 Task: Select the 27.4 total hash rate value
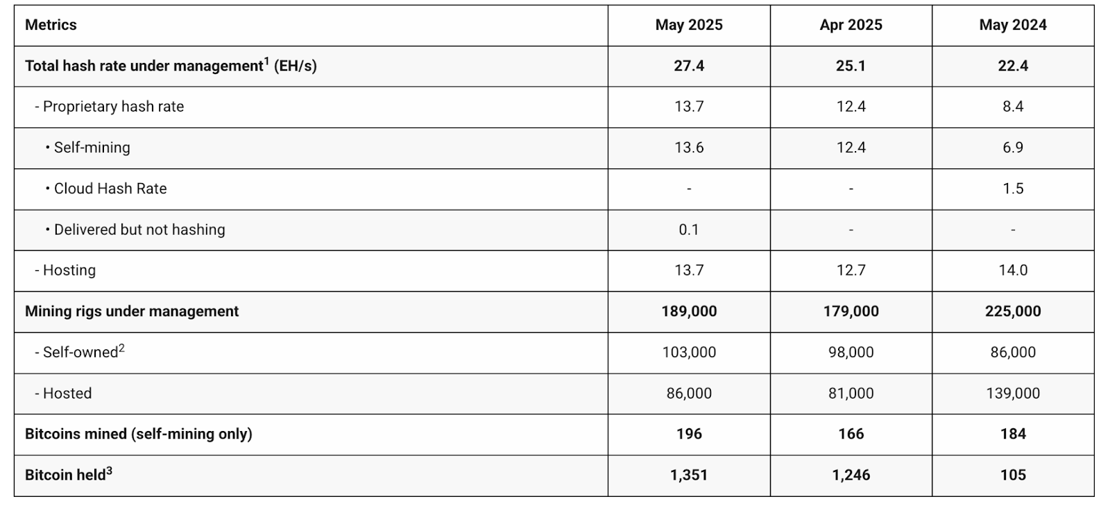(x=688, y=66)
